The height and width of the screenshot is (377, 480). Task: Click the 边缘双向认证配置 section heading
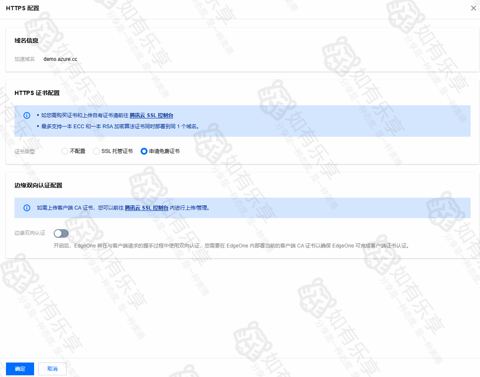[38, 185]
